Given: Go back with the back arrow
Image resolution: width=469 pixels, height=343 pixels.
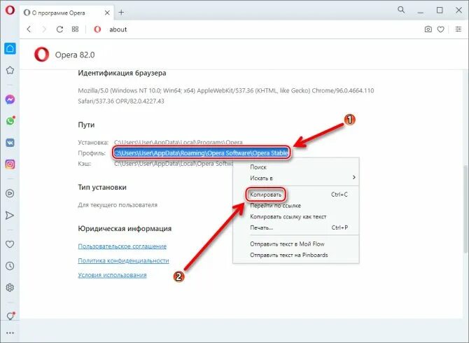Looking at the screenshot, I should point(29,29).
